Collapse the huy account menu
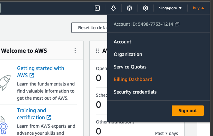The width and height of the screenshot is (213, 136). (x=198, y=8)
